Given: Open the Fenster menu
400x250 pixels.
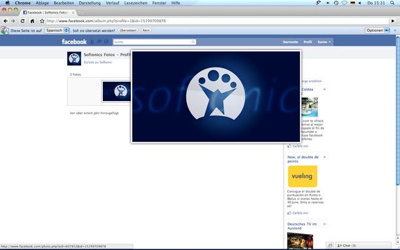Looking at the screenshot, I should coord(159,3).
